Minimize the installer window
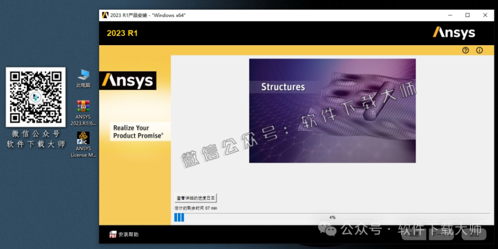 click(x=450, y=15)
